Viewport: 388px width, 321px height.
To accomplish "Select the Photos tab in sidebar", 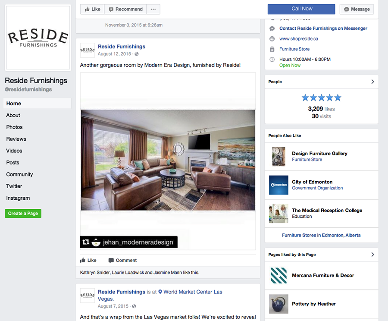I will pos(14,127).
